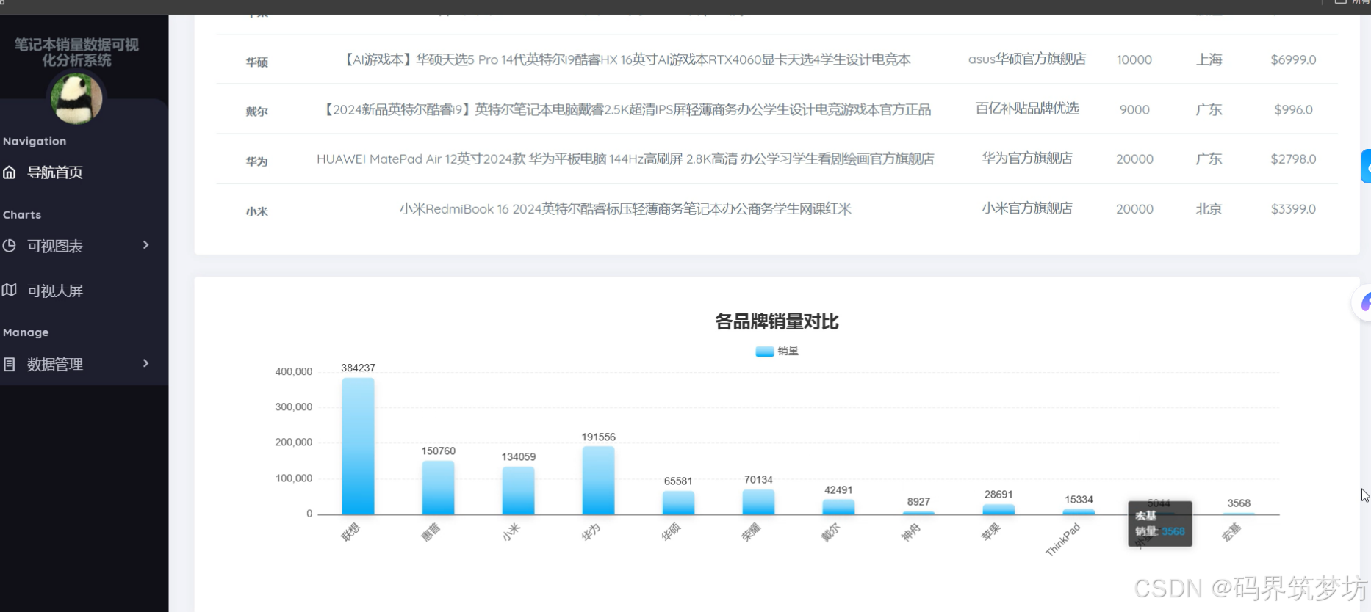Click the sales value 9000
This screenshot has width=1371, height=612.
tap(1134, 109)
